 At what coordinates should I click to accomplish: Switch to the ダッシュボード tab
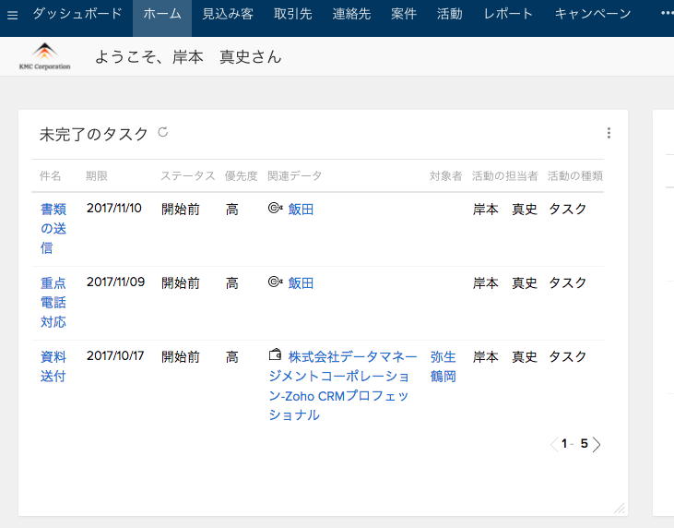(77, 14)
